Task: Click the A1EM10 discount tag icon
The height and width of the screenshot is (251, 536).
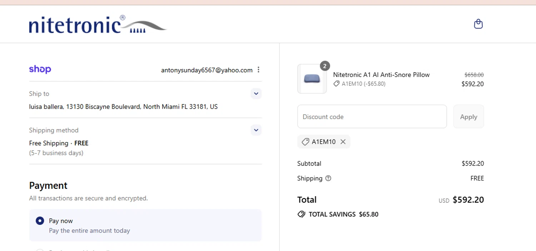Action: pyautogui.click(x=306, y=142)
